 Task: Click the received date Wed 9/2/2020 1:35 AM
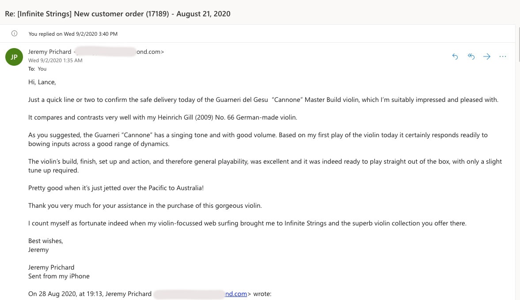pos(55,60)
